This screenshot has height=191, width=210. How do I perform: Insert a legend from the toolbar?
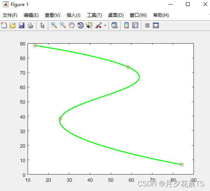[x=135, y=25]
